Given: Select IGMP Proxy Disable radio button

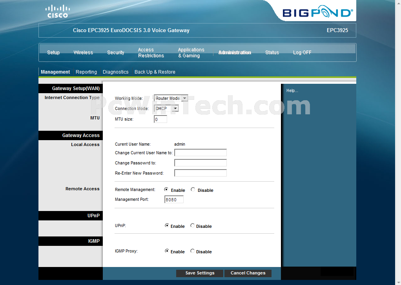Looking at the screenshot, I should [x=192, y=251].
